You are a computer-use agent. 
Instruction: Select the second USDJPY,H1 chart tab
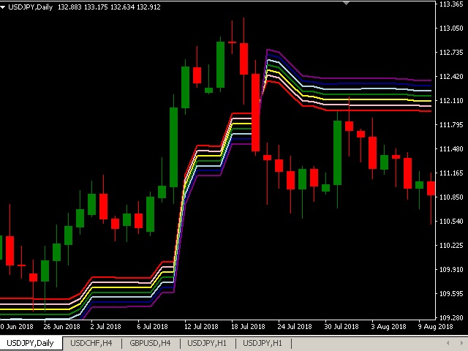263,343
